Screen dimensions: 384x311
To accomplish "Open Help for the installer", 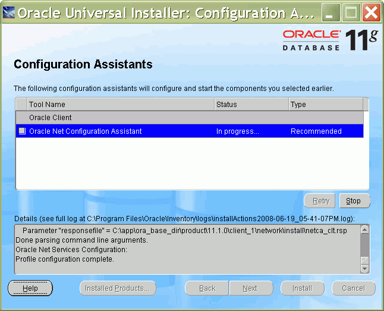I will 30,288.
